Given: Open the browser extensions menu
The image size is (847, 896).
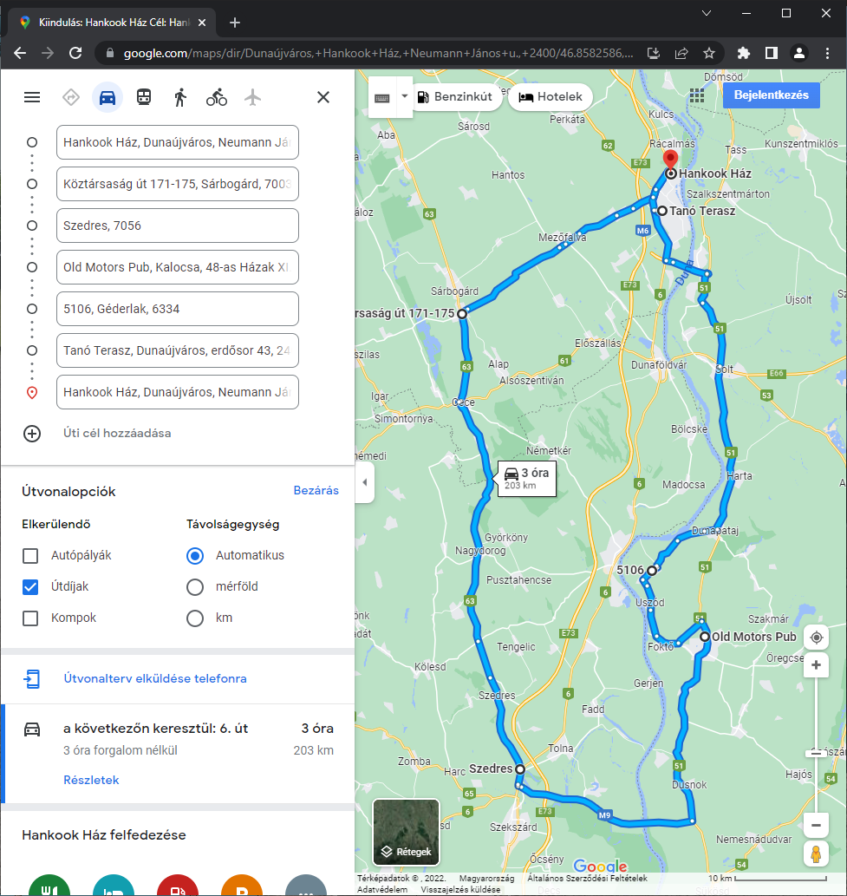Looking at the screenshot, I should pyautogui.click(x=743, y=53).
